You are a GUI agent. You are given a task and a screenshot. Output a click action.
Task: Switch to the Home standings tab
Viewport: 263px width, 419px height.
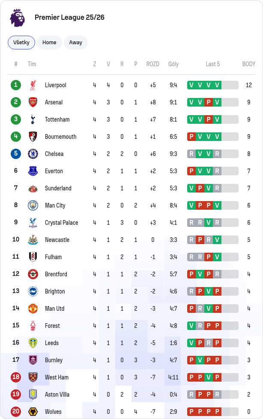pos(49,43)
